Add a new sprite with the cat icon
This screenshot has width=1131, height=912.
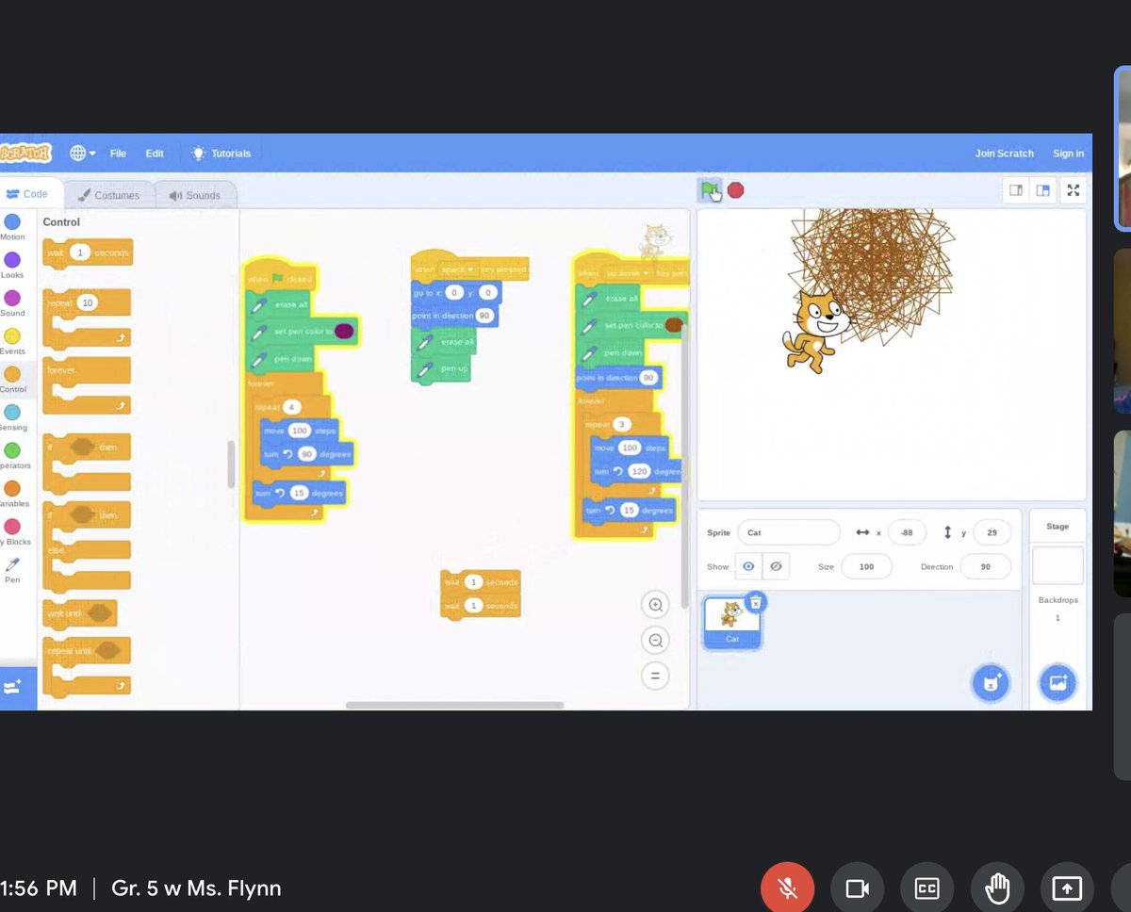point(991,682)
